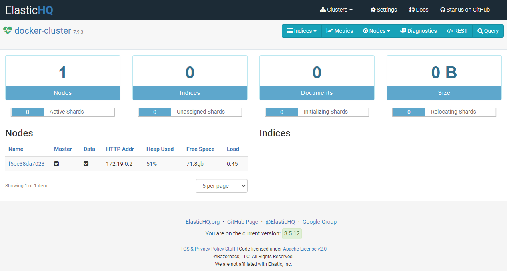The height and width of the screenshot is (271, 507).
Task: Click the Settings gear icon
Action: pos(373,10)
